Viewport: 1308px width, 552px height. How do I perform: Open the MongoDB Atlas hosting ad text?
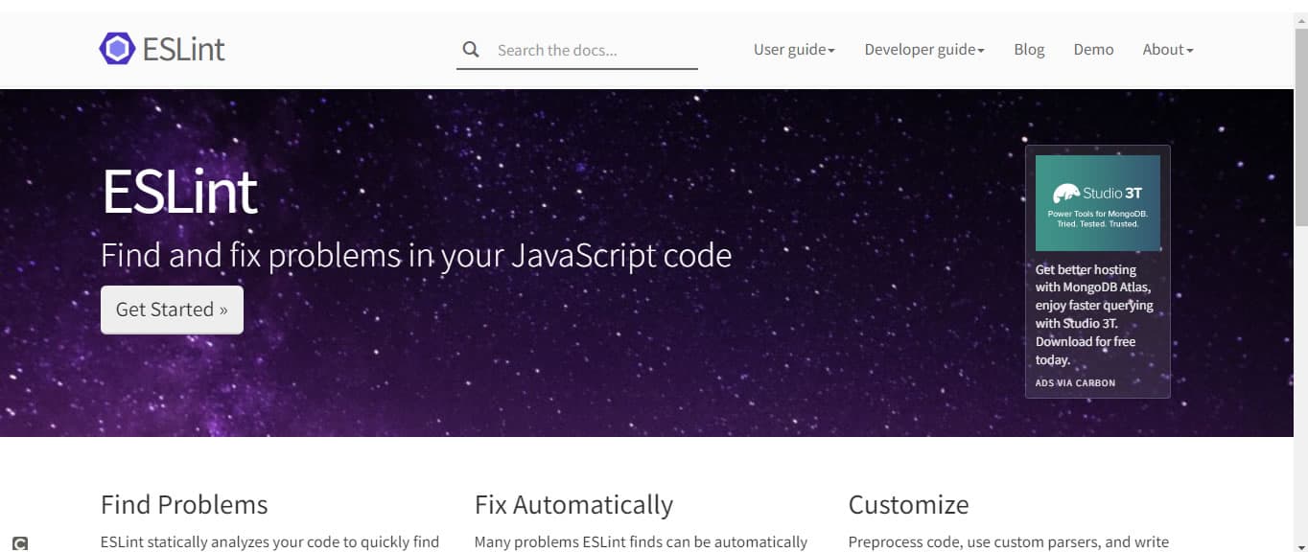point(1094,315)
